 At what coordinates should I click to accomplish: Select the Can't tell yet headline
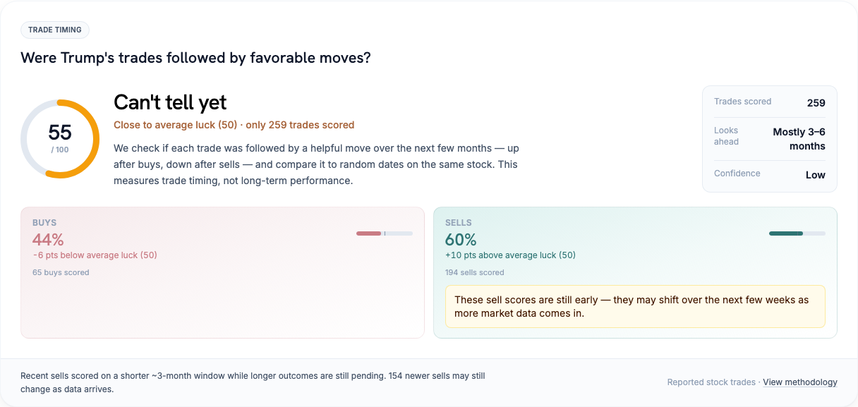170,102
